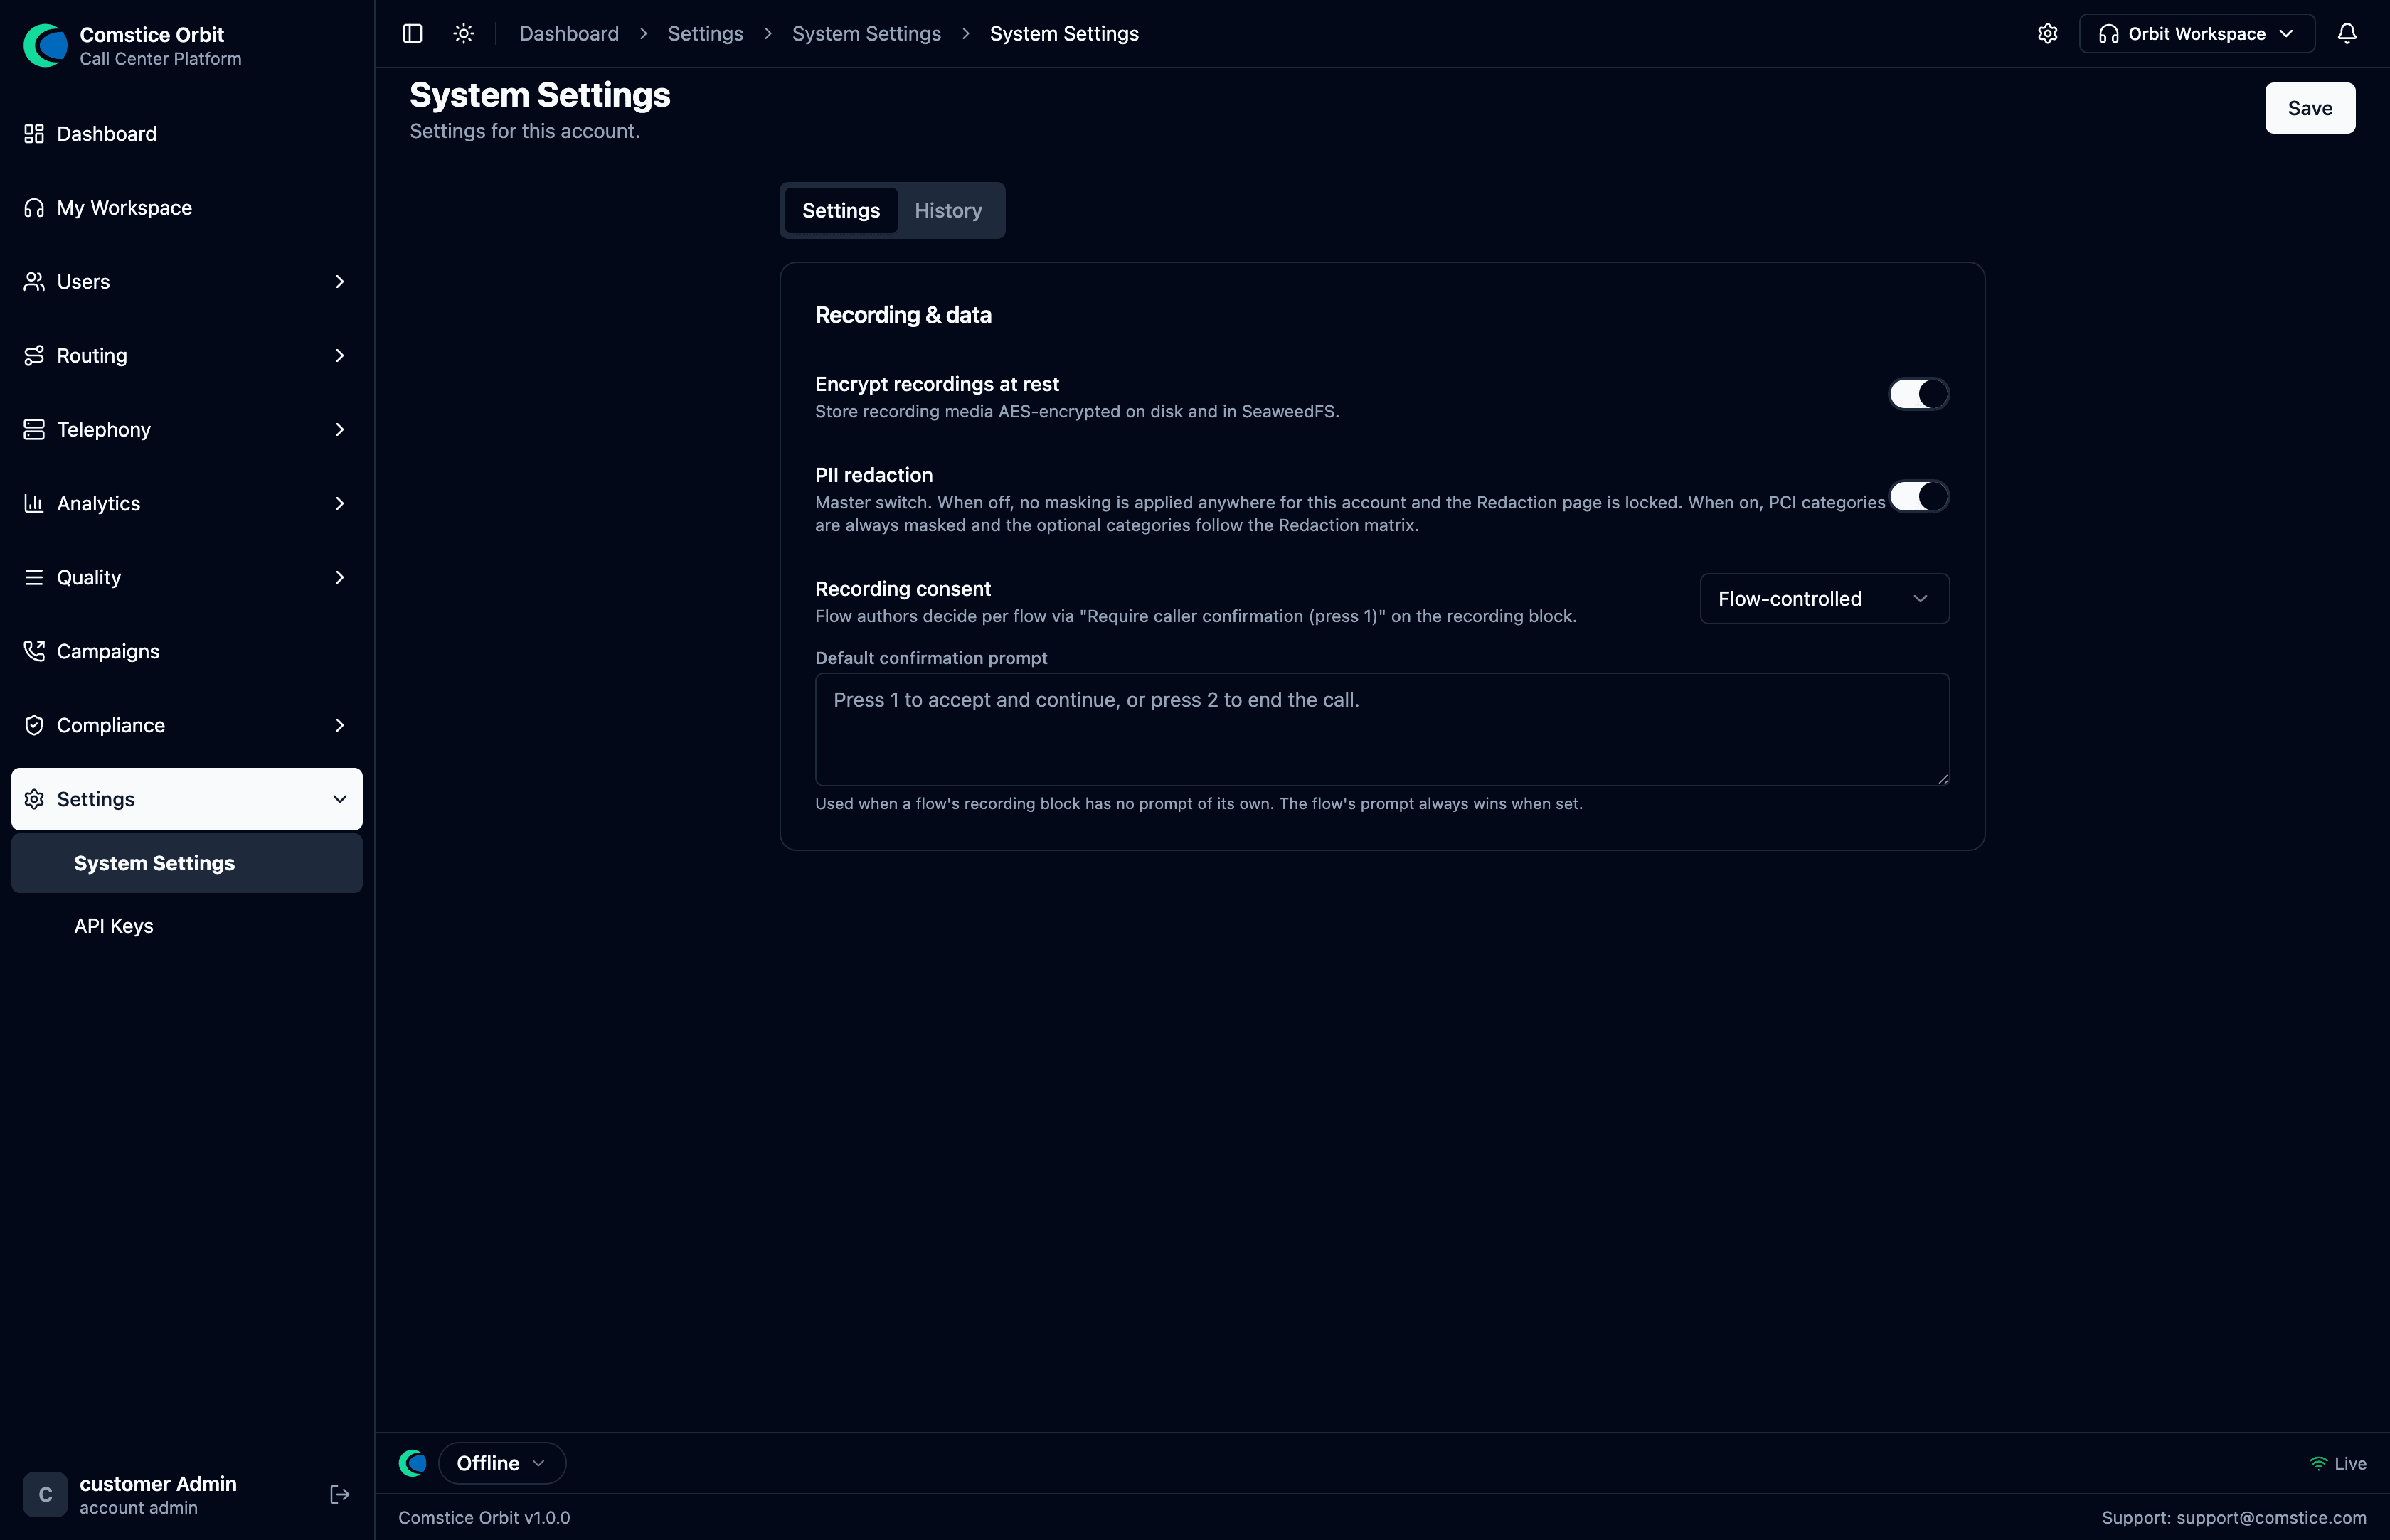The width and height of the screenshot is (2390, 1540).
Task: Click the 'account admin' role text
Action: pos(138,1508)
